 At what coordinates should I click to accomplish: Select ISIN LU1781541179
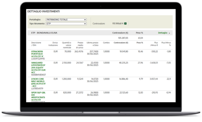[37, 88]
